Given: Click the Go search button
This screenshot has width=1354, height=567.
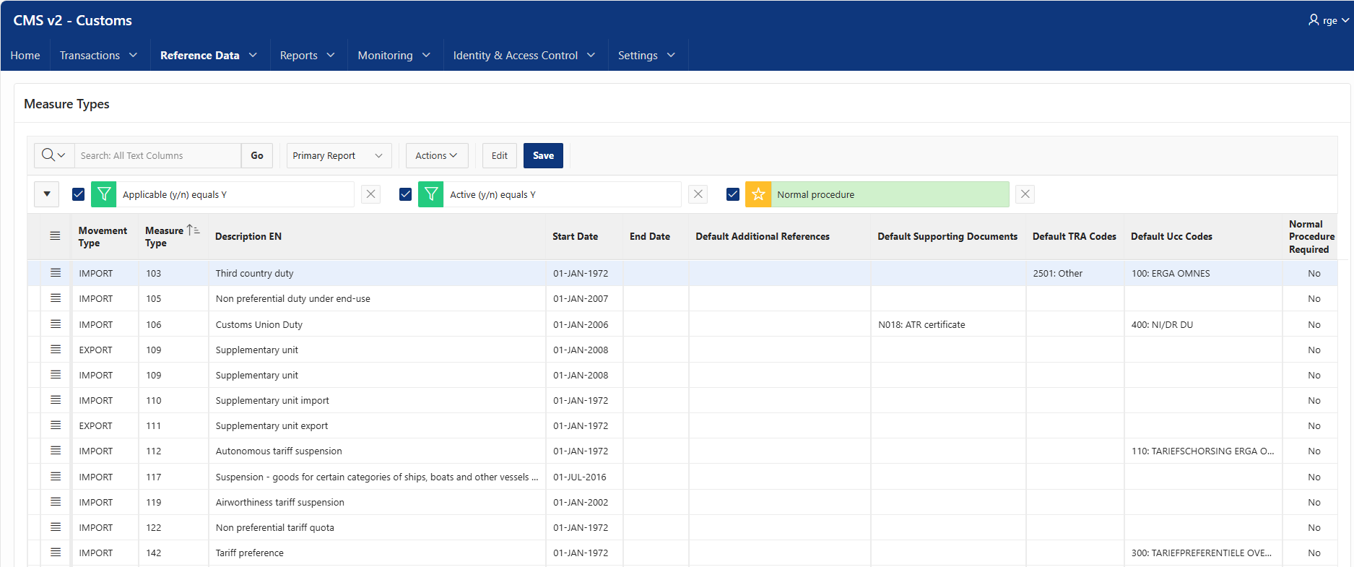Looking at the screenshot, I should pos(257,155).
